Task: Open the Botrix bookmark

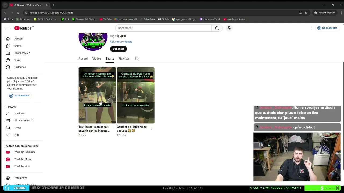Action: [x=8, y=19]
